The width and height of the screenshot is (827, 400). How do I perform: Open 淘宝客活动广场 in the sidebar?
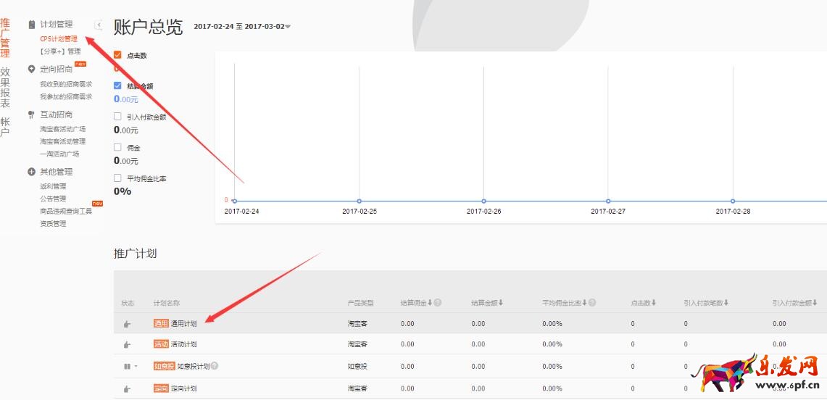(62, 129)
